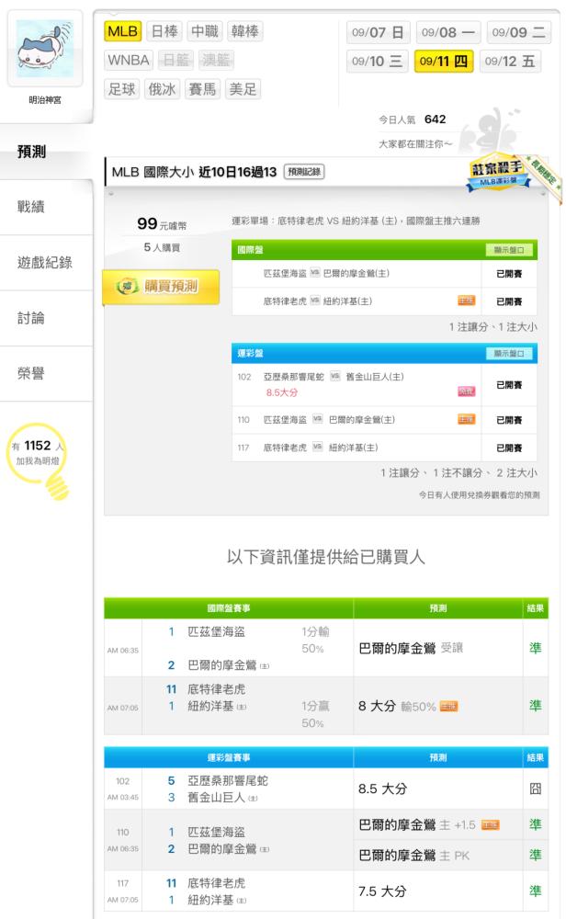Click the 主推 tag beside 8 大分

coord(448,706)
